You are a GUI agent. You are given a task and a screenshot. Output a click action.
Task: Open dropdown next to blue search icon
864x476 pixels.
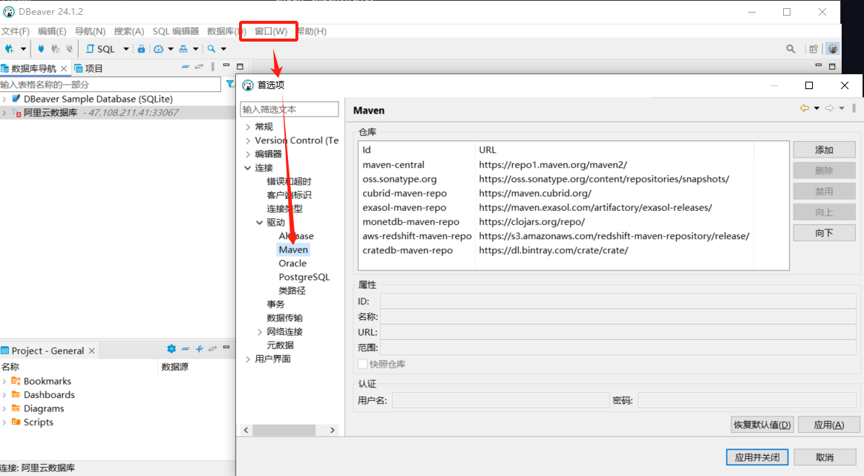click(x=223, y=49)
